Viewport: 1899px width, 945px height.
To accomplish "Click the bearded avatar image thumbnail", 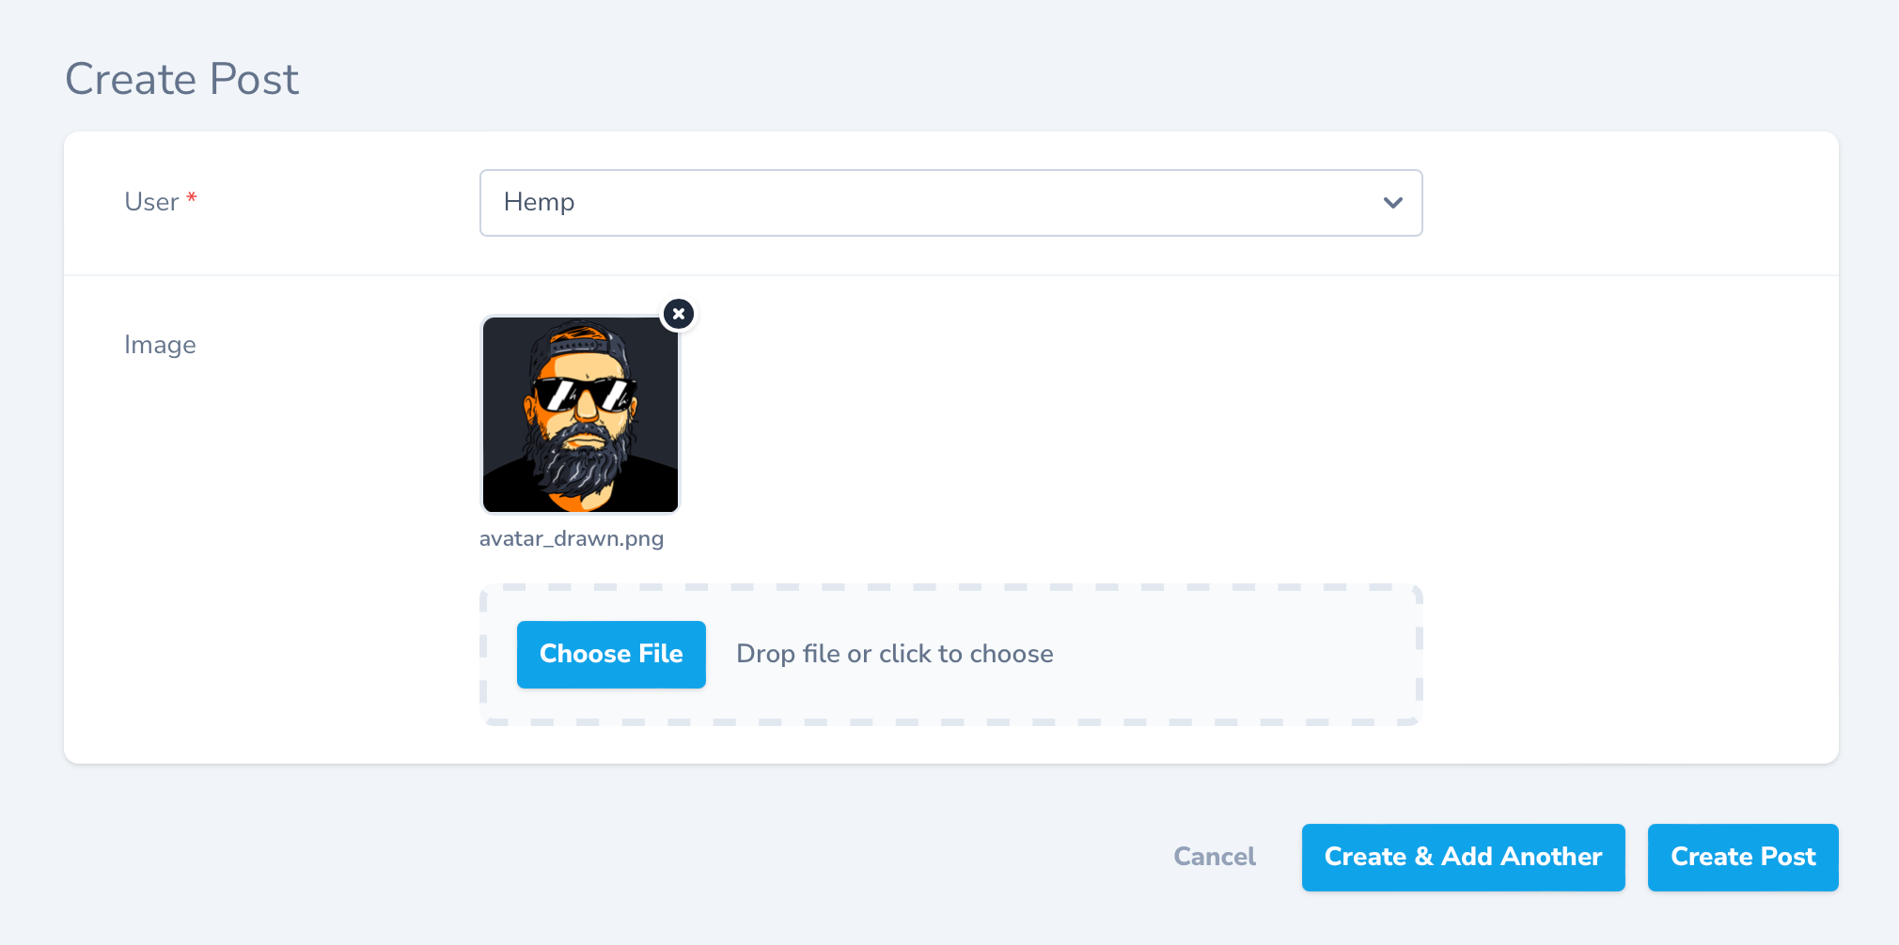I will point(580,414).
